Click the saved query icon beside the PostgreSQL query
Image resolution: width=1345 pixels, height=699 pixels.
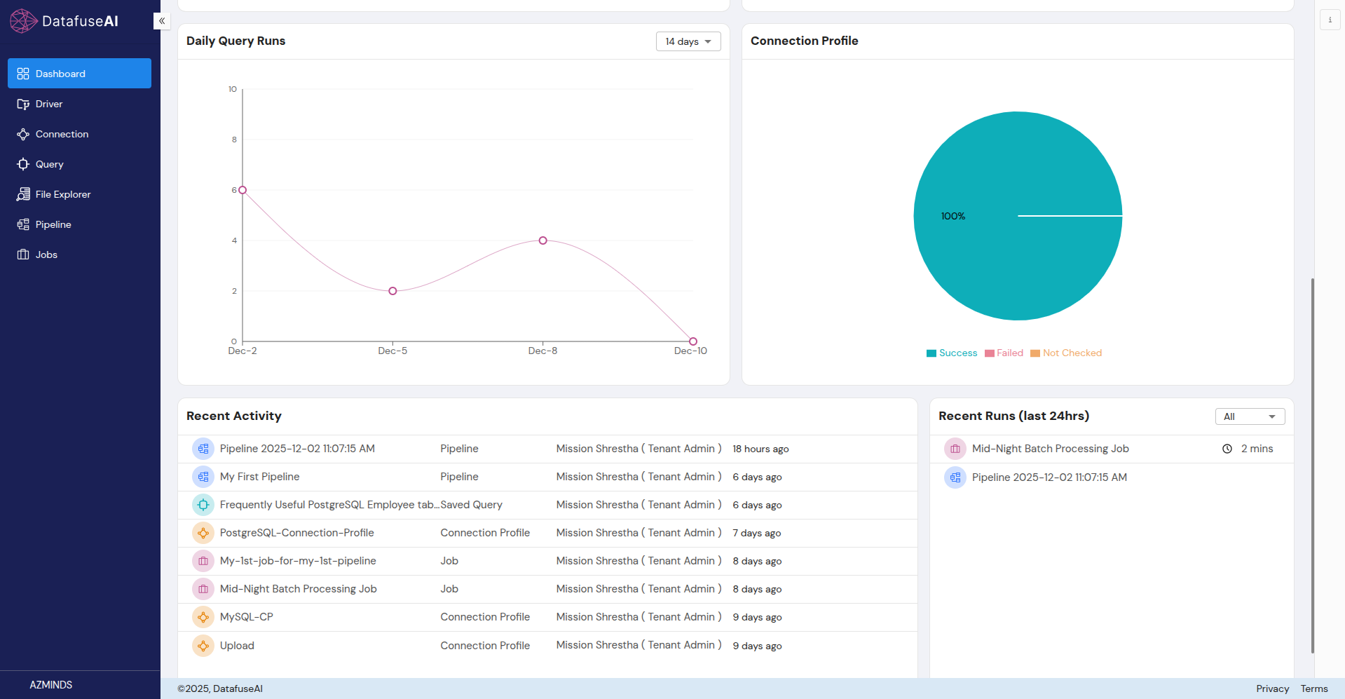[x=203, y=505]
